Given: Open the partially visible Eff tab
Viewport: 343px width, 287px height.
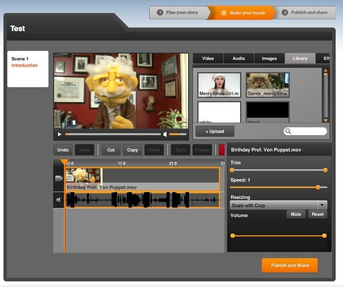Looking at the screenshot, I should pos(323,59).
